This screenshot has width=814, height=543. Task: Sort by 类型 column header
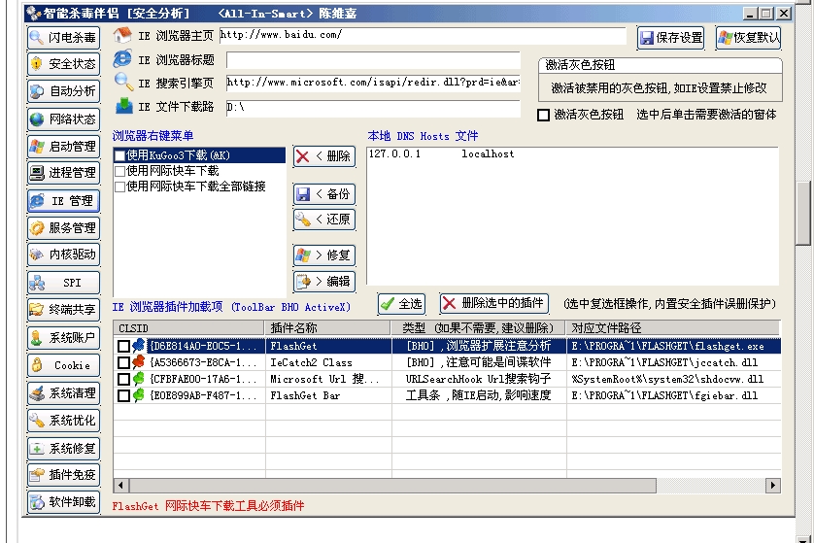pos(479,328)
